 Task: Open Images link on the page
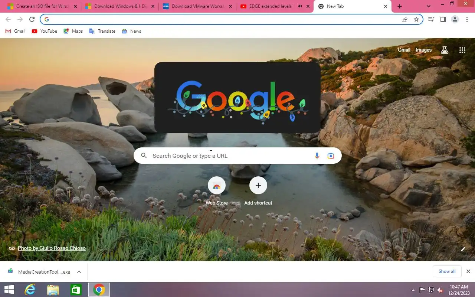tap(423, 50)
